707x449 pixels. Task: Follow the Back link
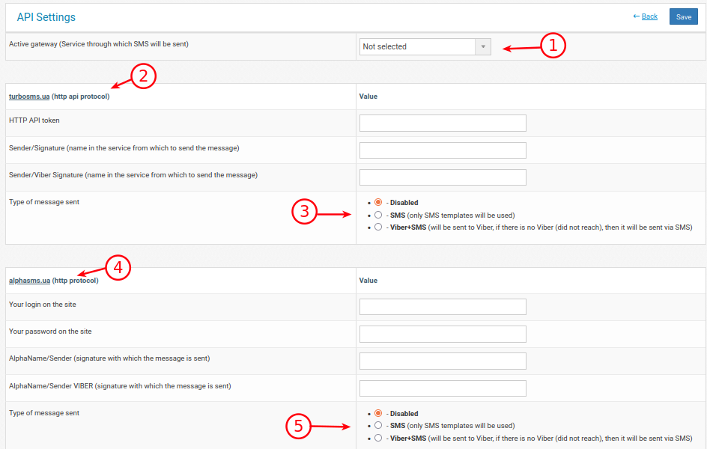(x=649, y=16)
